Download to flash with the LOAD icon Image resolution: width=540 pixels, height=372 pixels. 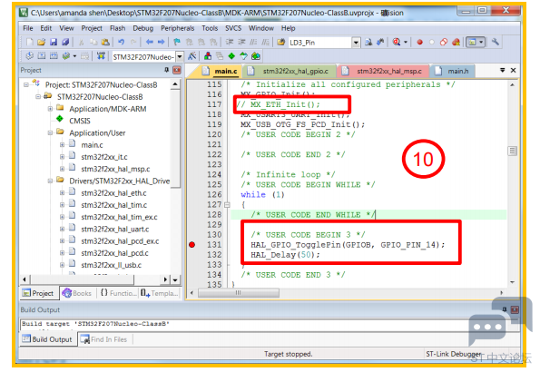coord(101,56)
